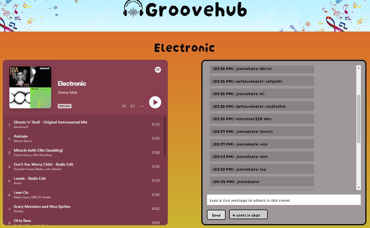The image size is (370, 228).
Task: Click chat message 'daftpunkhater: sssdfsdfsd'
Action: click(262, 106)
